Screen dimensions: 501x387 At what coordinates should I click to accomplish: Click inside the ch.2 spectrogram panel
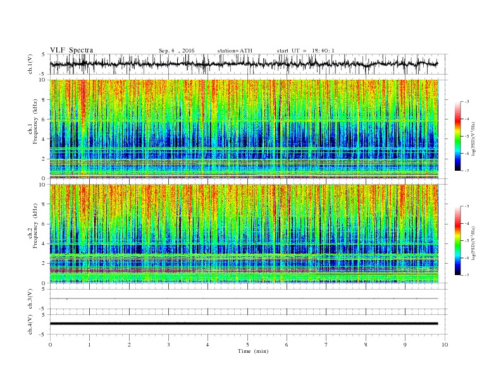click(244, 233)
